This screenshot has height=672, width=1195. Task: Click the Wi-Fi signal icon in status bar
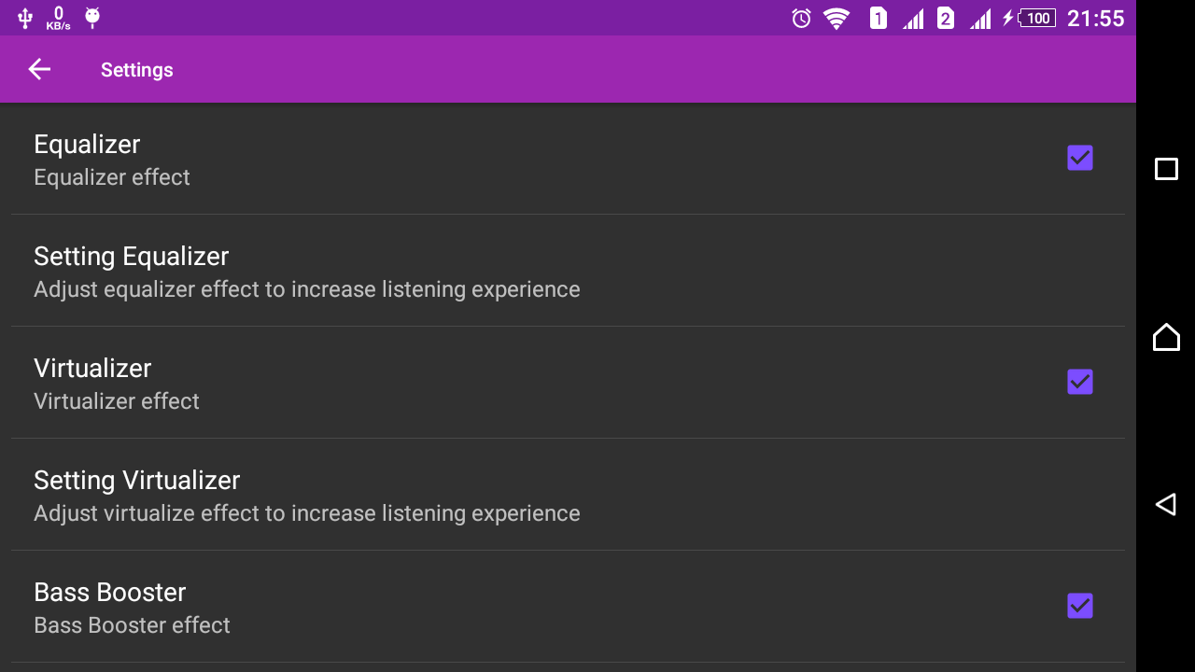point(837,18)
